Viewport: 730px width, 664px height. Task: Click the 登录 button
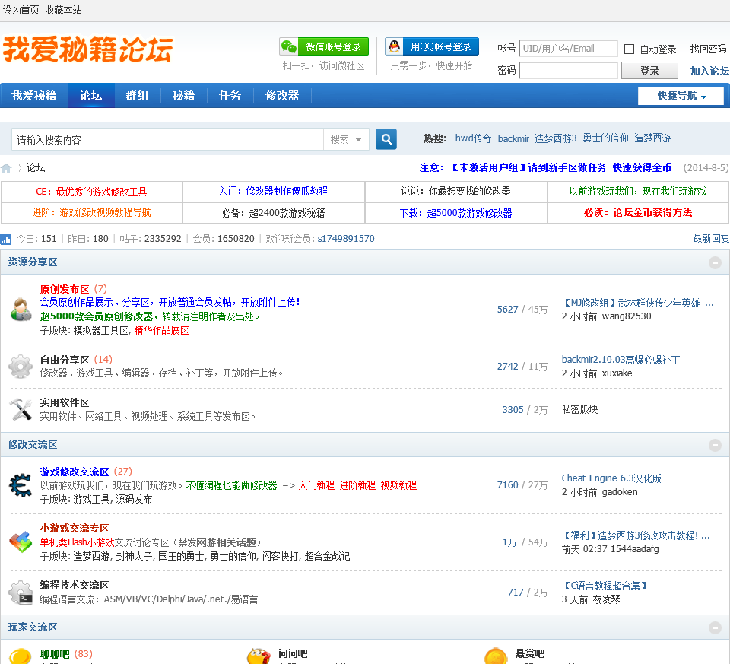pos(649,71)
